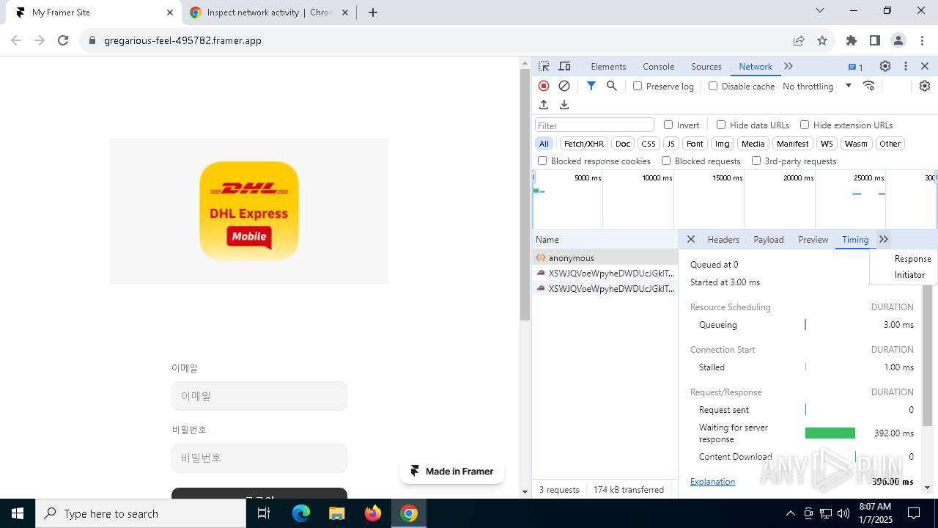Image resolution: width=938 pixels, height=528 pixels.
Task: Enable the Preserve log checkbox
Action: (638, 86)
